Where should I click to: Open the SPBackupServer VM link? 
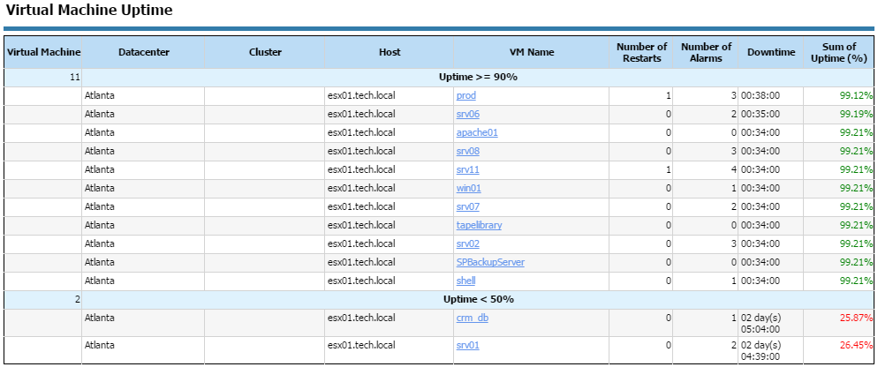[490, 262]
